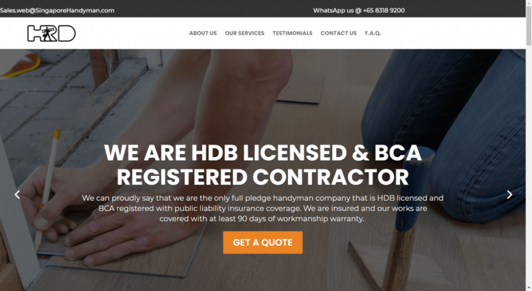Viewport: 532px width, 291px height.
Task: Click the page's vertical scrollbar thumb
Action: (x=529, y=25)
